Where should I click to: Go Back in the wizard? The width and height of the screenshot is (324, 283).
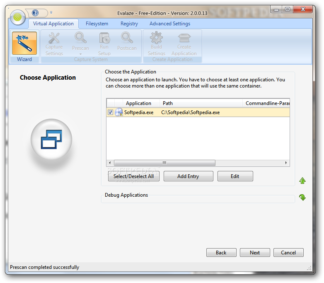(x=221, y=253)
